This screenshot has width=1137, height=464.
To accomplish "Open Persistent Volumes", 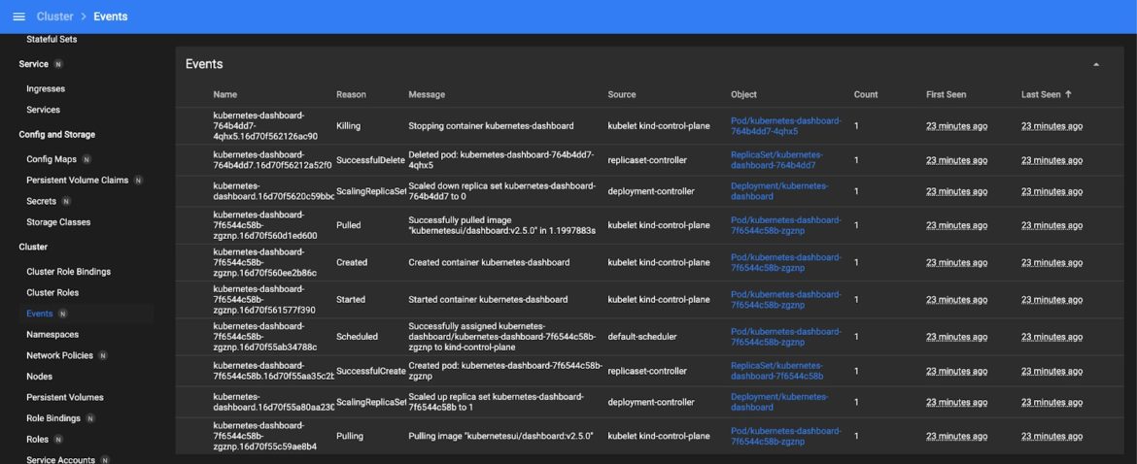I will tap(64, 397).
